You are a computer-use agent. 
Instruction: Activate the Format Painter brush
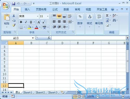pos(14,25)
